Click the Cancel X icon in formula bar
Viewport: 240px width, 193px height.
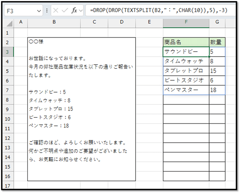click(56, 11)
